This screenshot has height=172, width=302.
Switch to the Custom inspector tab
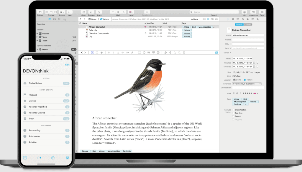click(248, 24)
